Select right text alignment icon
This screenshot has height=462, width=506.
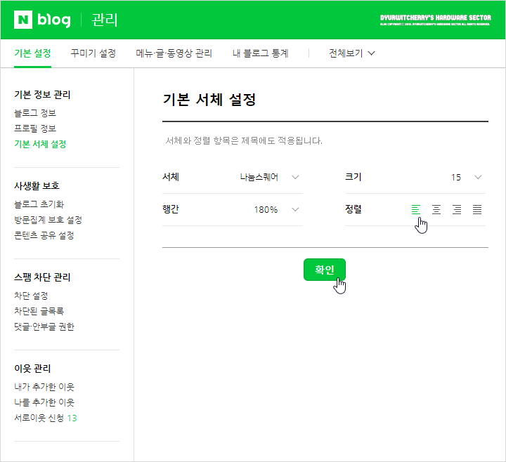tap(457, 209)
